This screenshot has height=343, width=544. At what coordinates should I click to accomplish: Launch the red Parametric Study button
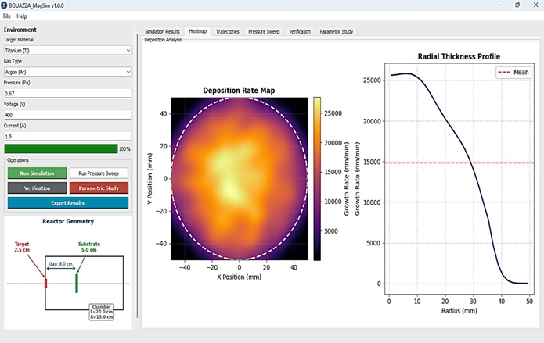point(99,188)
